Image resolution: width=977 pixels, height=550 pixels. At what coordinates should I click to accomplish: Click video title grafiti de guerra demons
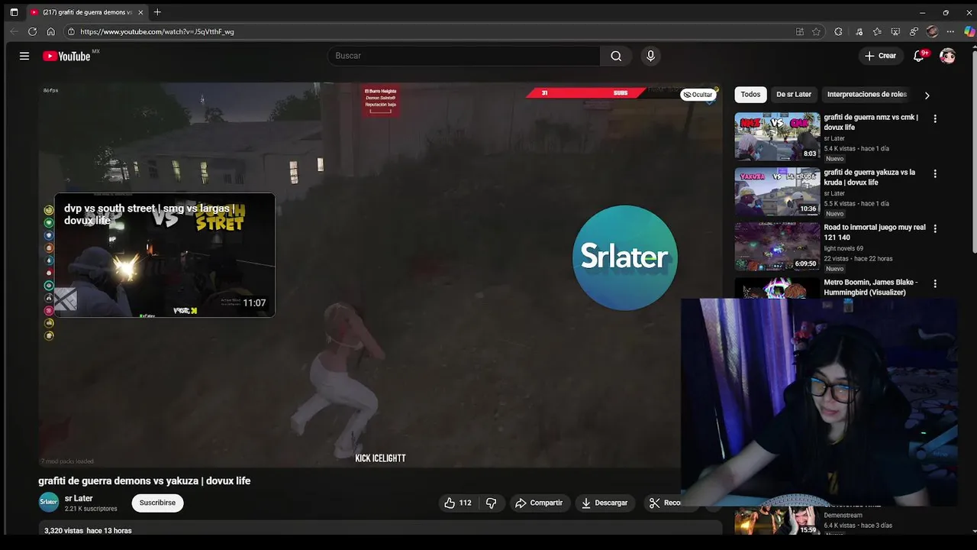[144, 480]
